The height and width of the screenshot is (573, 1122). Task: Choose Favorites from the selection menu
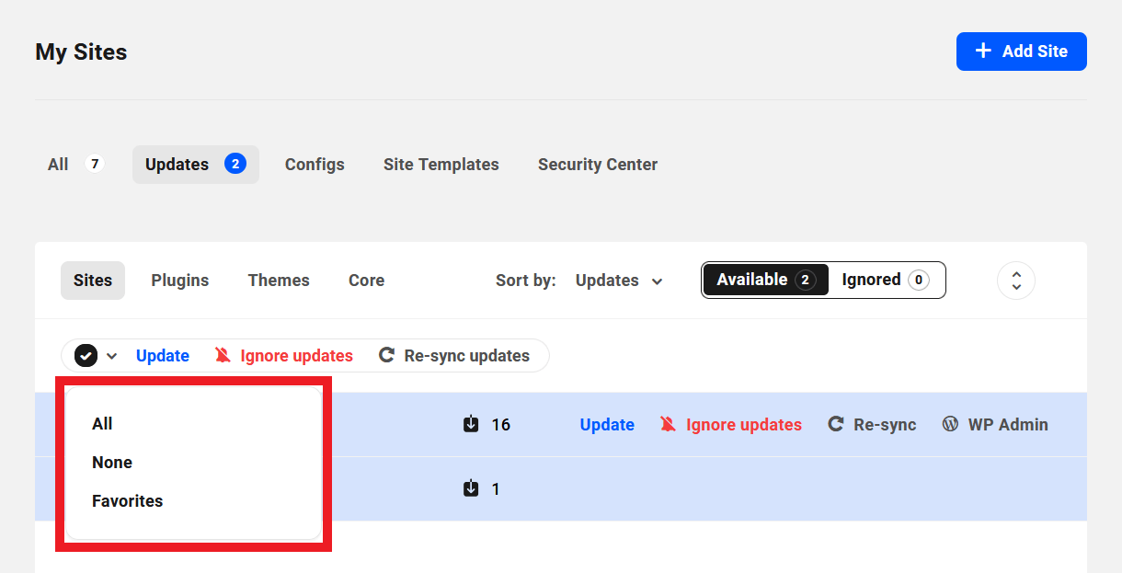click(128, 501)
